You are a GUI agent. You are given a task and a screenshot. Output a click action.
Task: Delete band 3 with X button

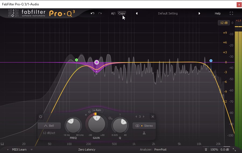(x=153, y=117)
